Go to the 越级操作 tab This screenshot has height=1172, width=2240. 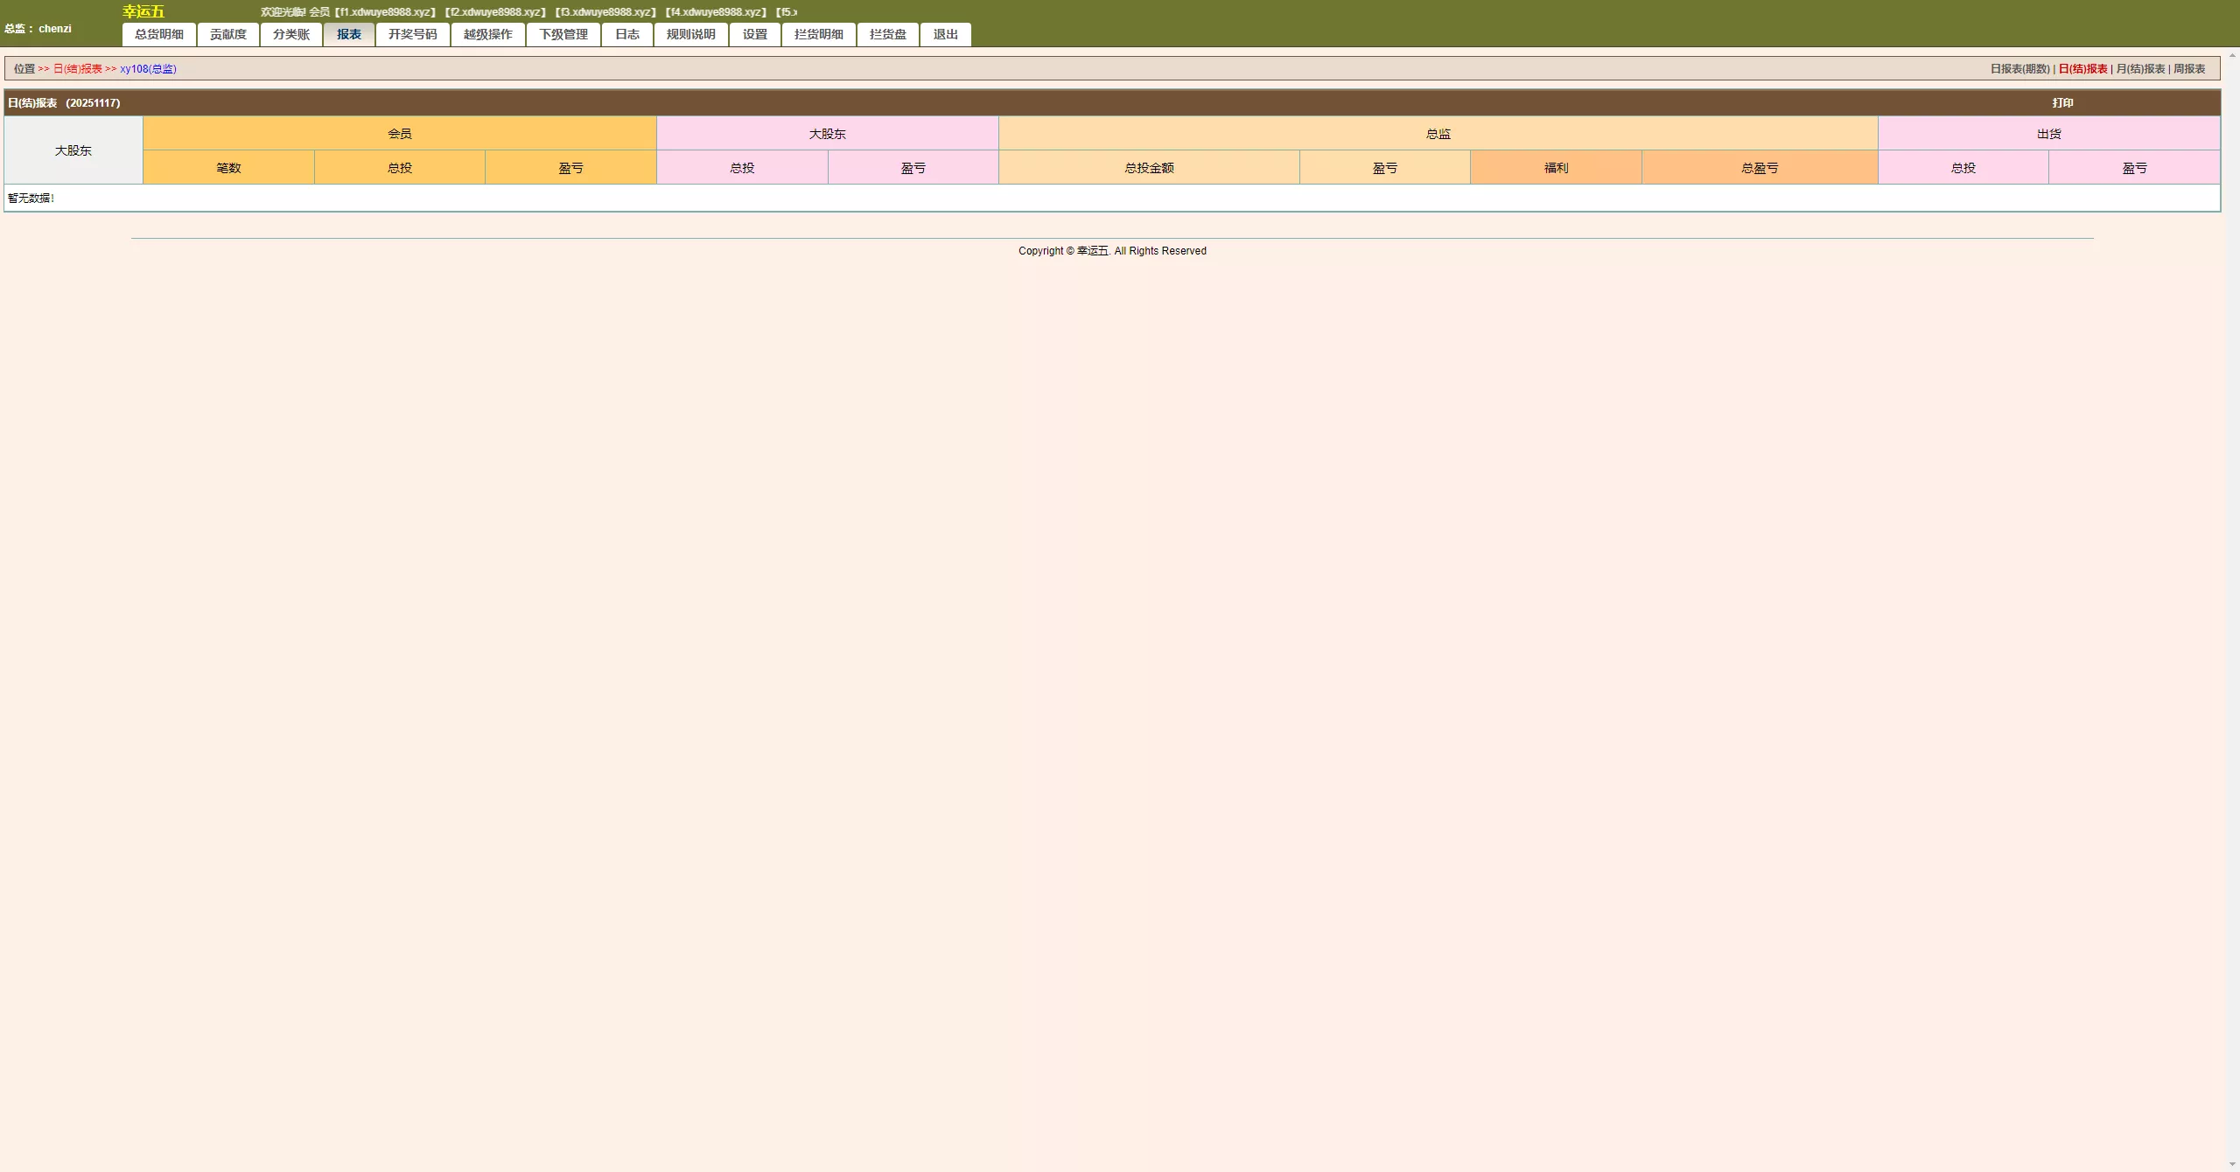(488, 34)
